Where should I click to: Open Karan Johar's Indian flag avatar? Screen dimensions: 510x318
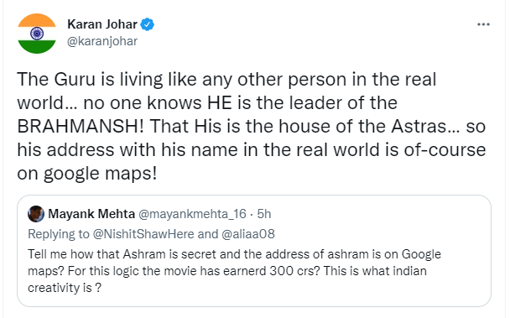pos(37,34)
